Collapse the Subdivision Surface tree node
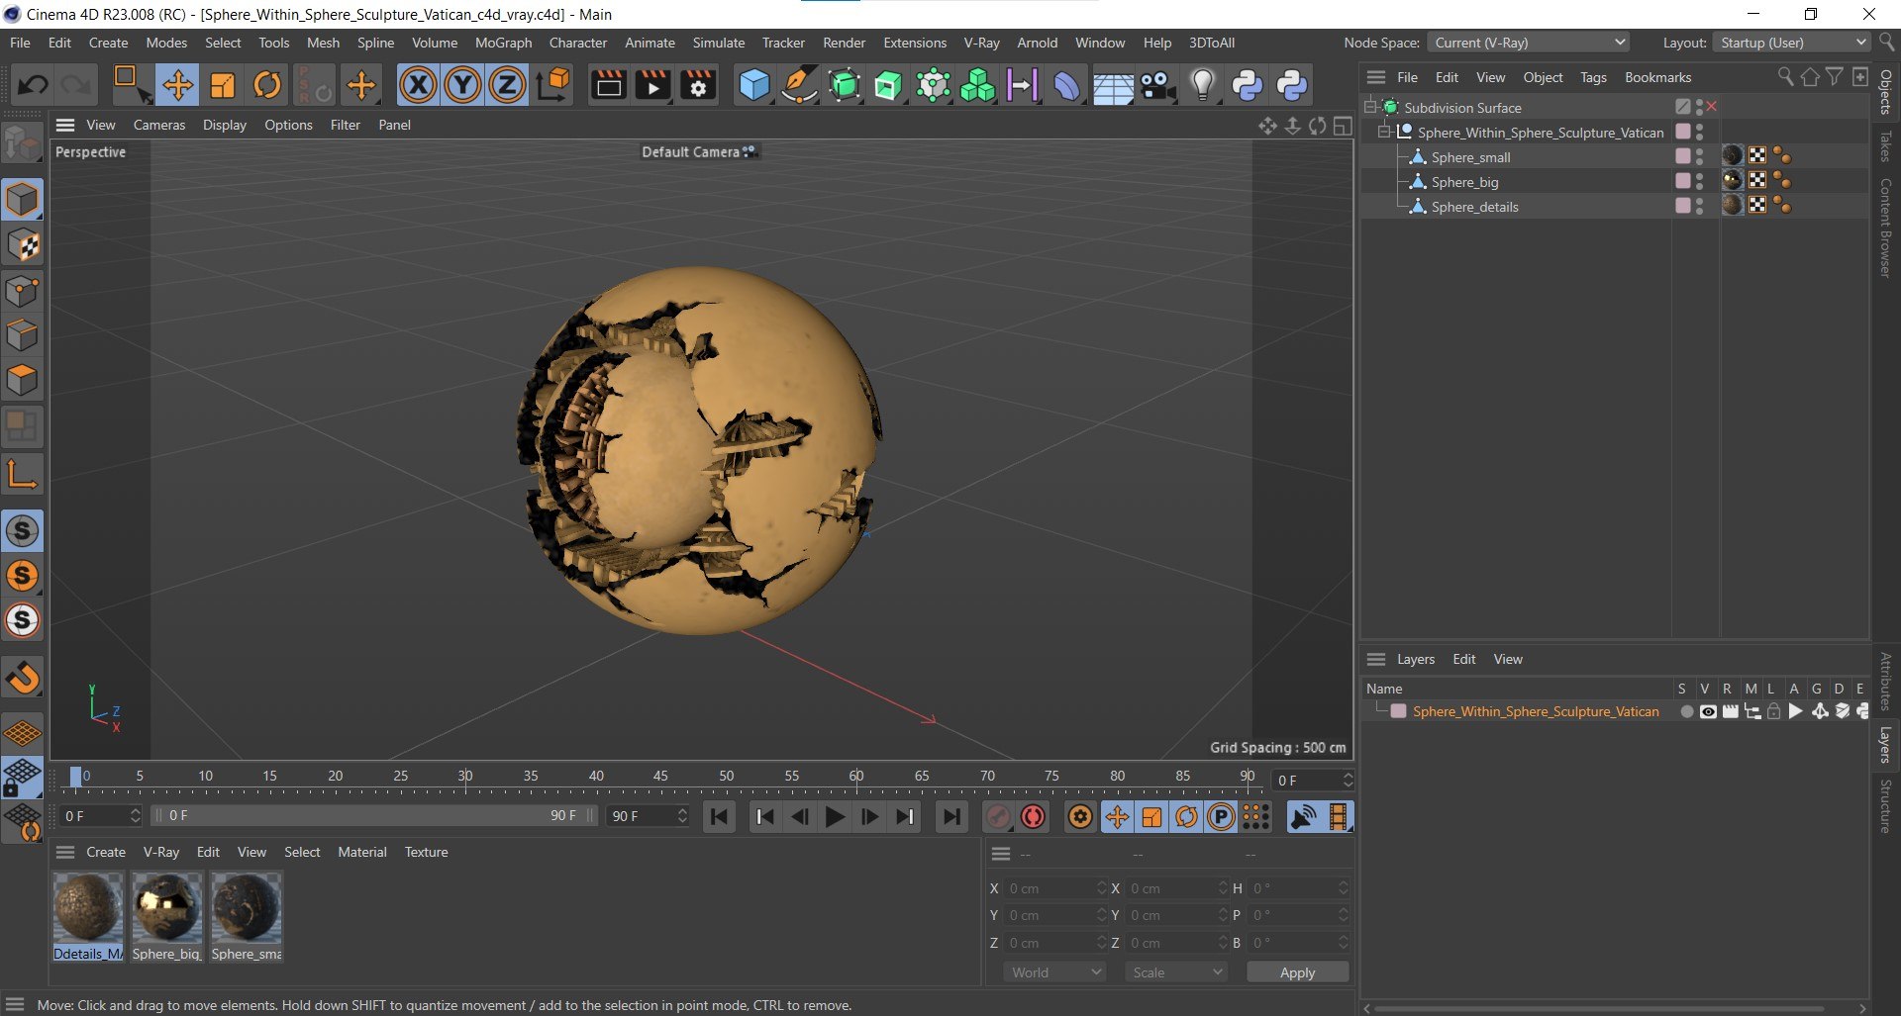1901x1016 pixels. 1370,107
